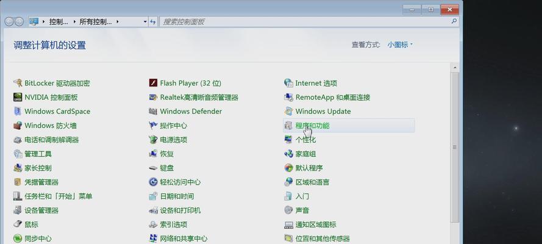Click the 电话和调制解调器 icon
Viewport: 542px width, 244px height.
click(18, 140)
